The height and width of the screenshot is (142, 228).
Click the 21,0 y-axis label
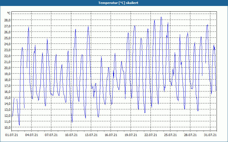[7, 62]
